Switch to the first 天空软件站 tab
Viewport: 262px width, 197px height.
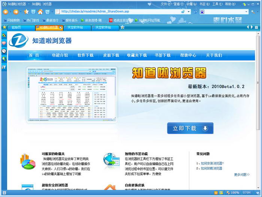77,28
